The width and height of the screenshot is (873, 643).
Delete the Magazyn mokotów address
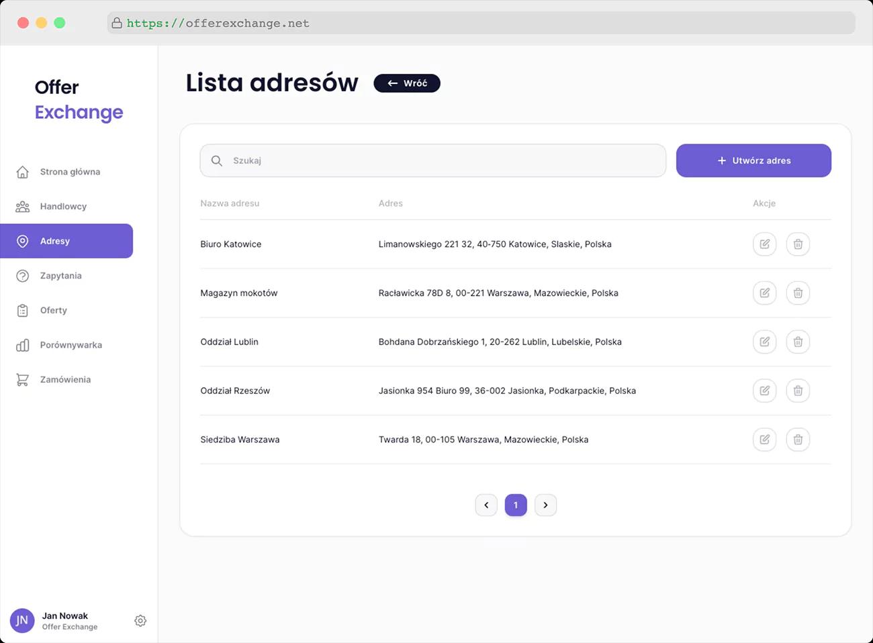point(798,293)
